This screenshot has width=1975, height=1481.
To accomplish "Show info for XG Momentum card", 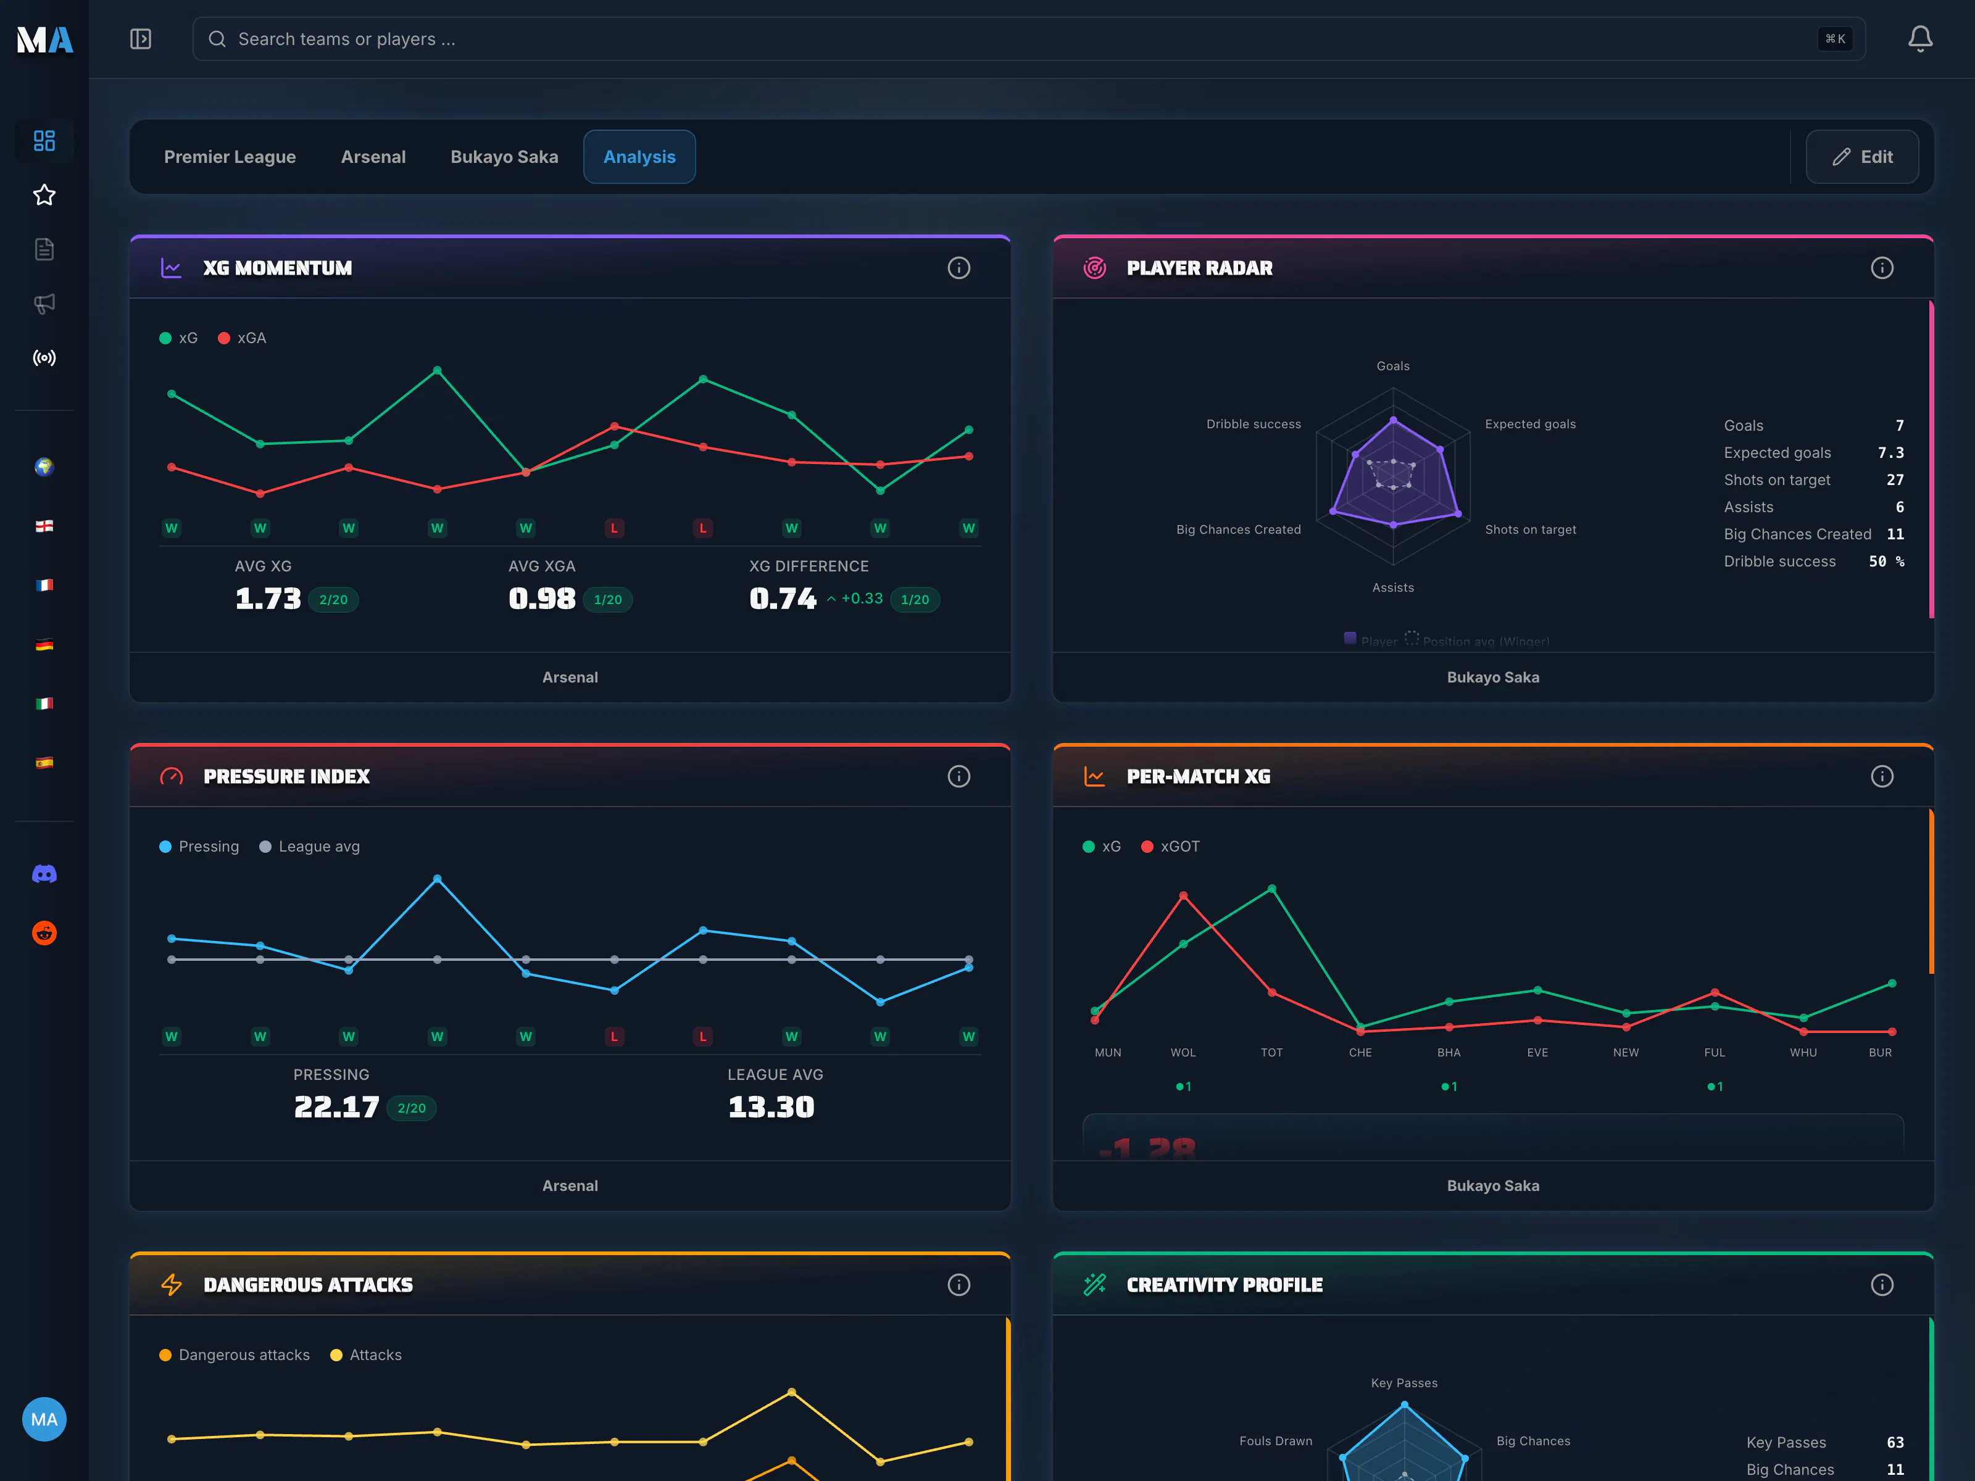I will (959, 268).
